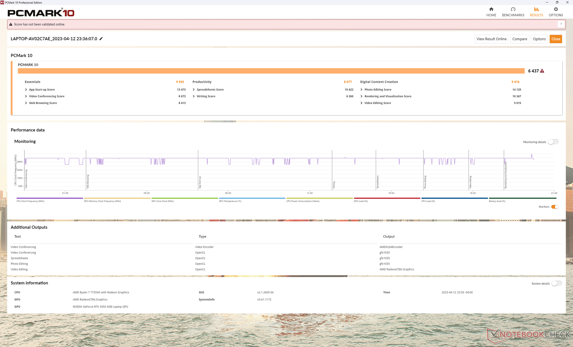This screenshot has height=347, width=573.
Task: Turn off the Markers toggle
Action: (x=555, y=207)
